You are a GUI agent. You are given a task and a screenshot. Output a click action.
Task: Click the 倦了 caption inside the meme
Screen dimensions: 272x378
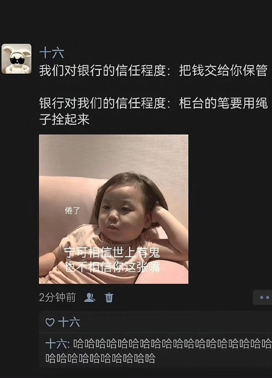pos(72,210)
